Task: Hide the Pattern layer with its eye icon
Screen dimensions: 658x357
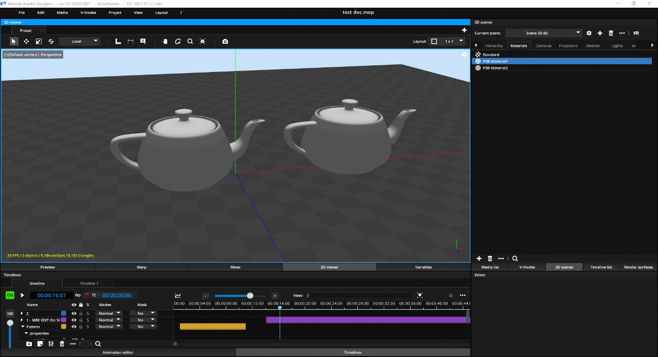Action: [74, 327]
